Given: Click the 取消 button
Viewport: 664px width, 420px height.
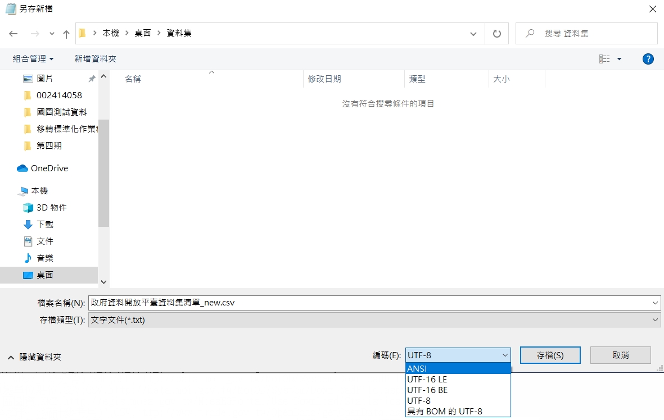Looking at the screenshot, I should (x=620, y=355).
